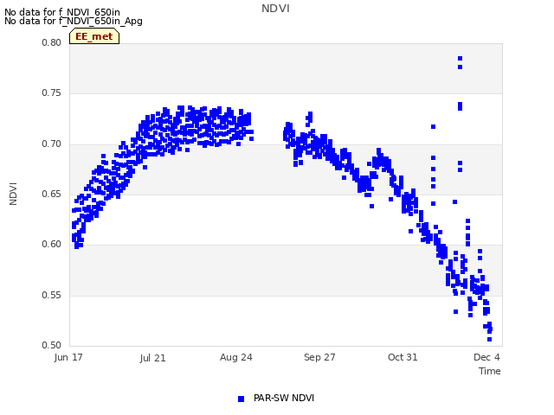554x415 pixels.
Task: Click the PAR-SW NDVI legend label
Action: [x=284, y=398]
